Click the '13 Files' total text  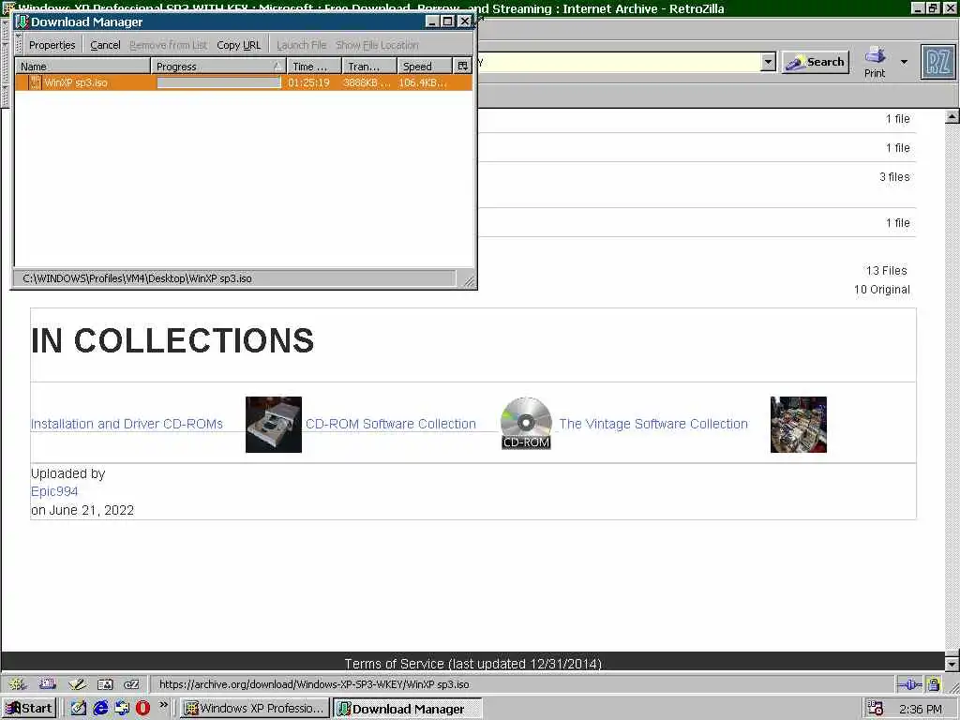[887, 271]
